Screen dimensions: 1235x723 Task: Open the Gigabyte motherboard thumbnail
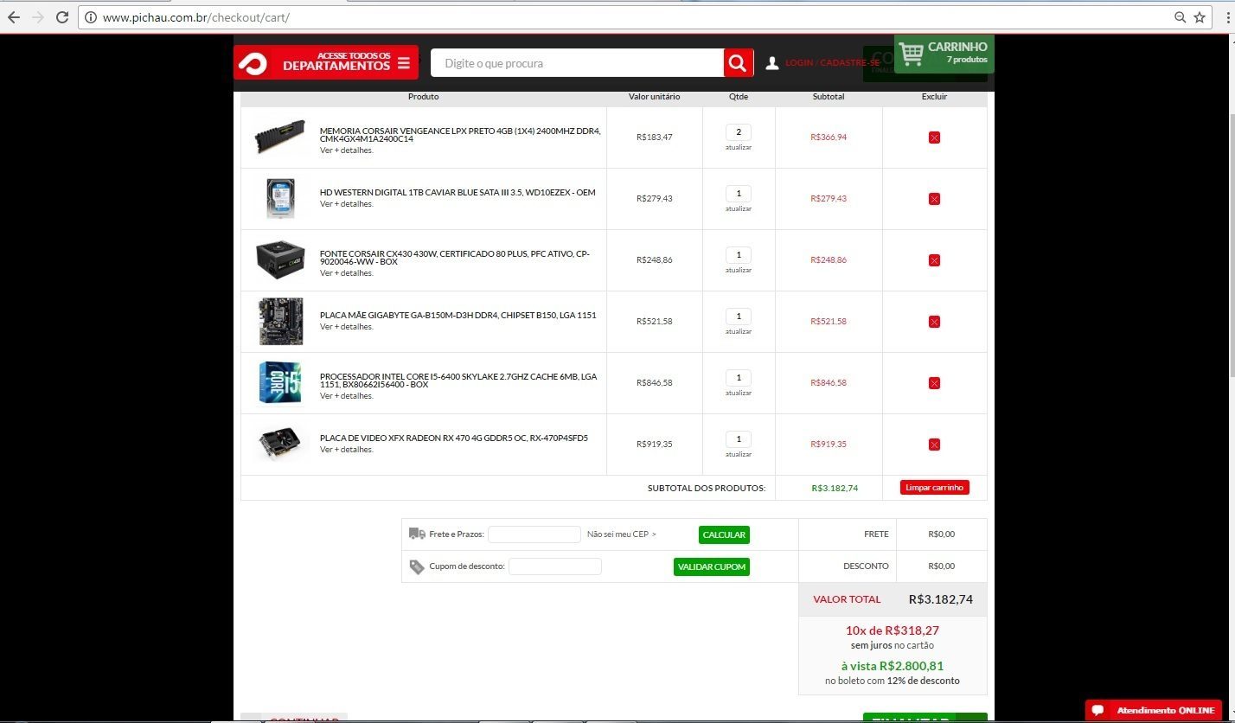pos(280,321)
